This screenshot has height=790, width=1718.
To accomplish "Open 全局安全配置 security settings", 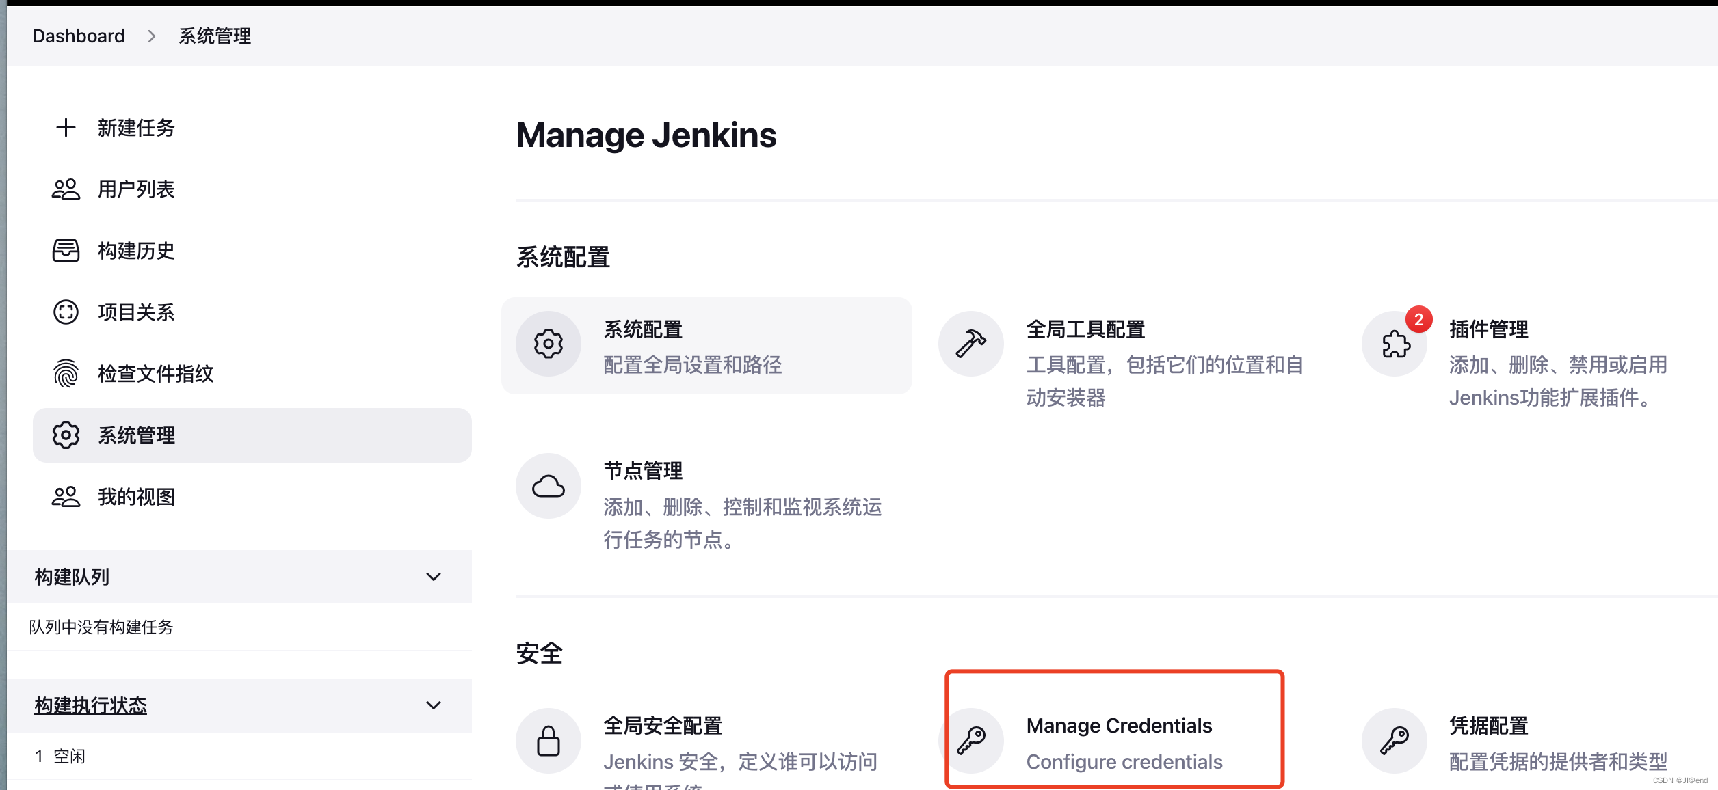I will coord(663,726).
